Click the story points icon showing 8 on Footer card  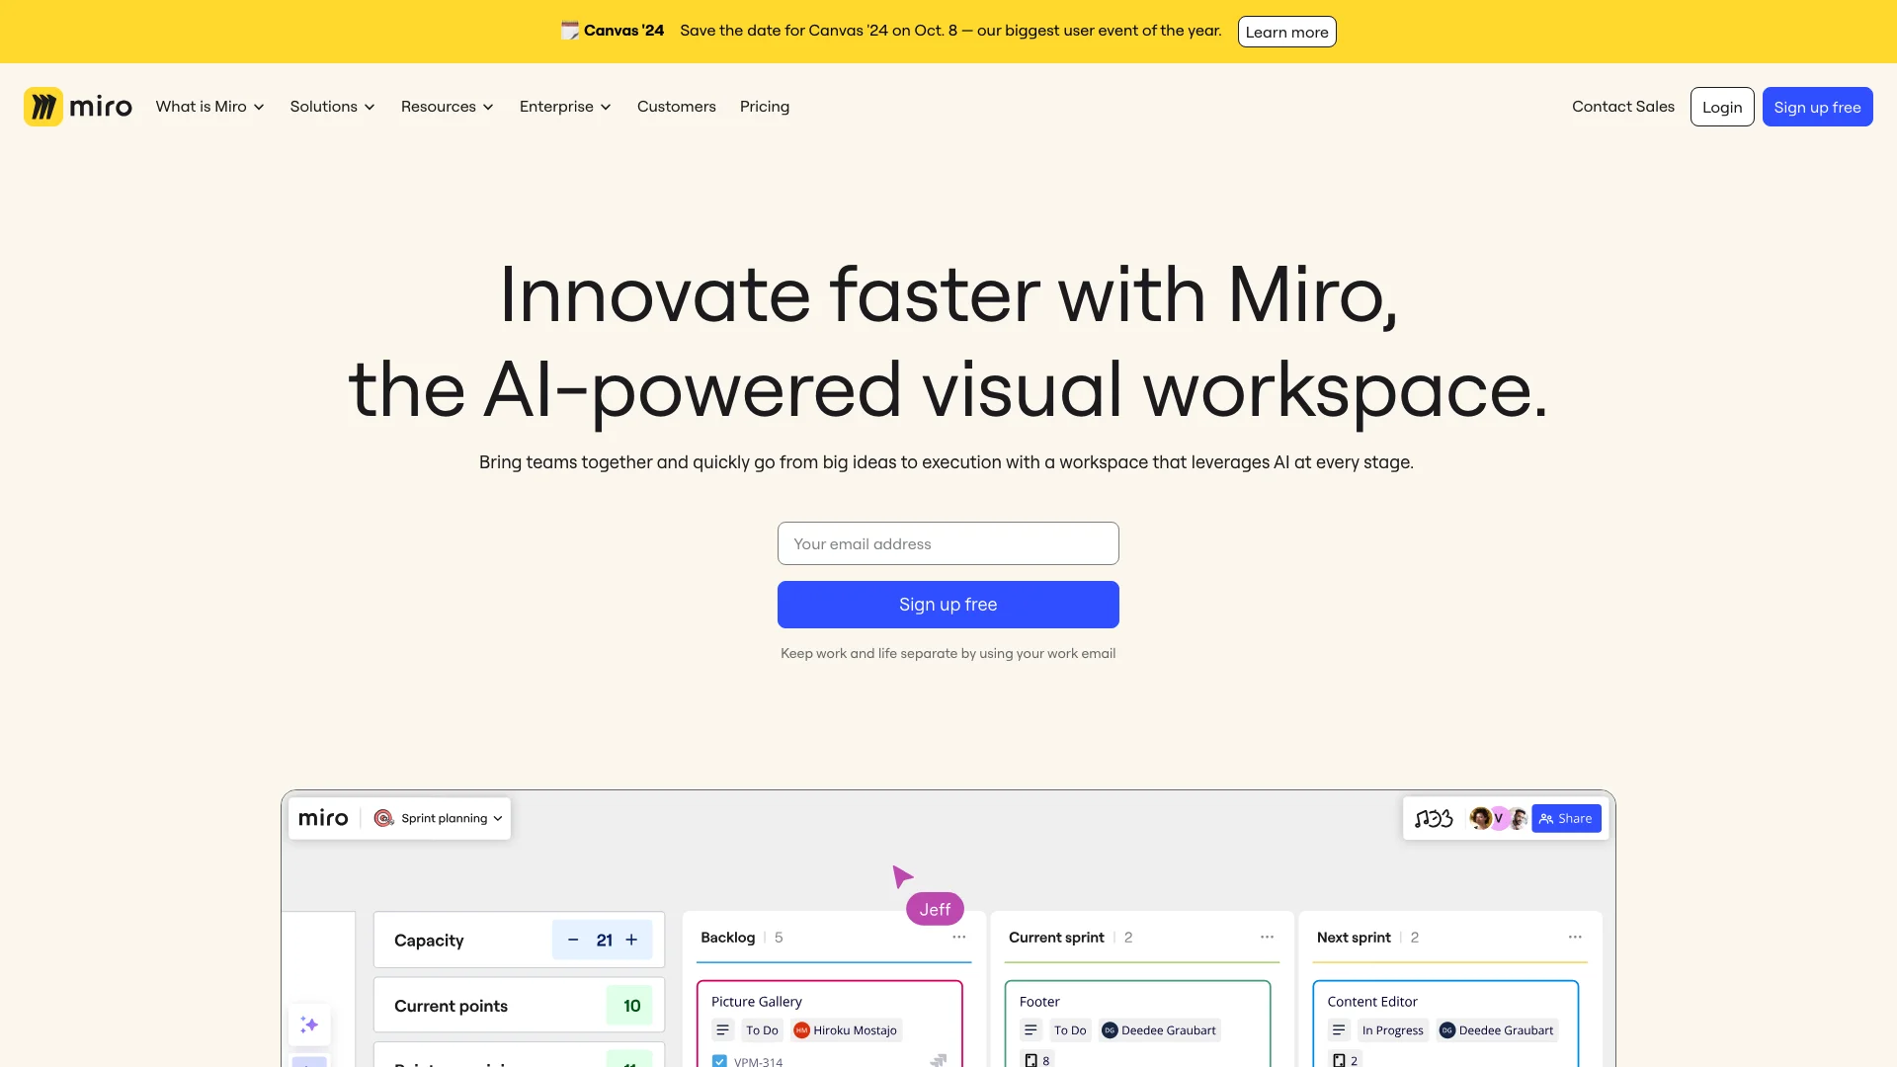pos(1031,1060)
